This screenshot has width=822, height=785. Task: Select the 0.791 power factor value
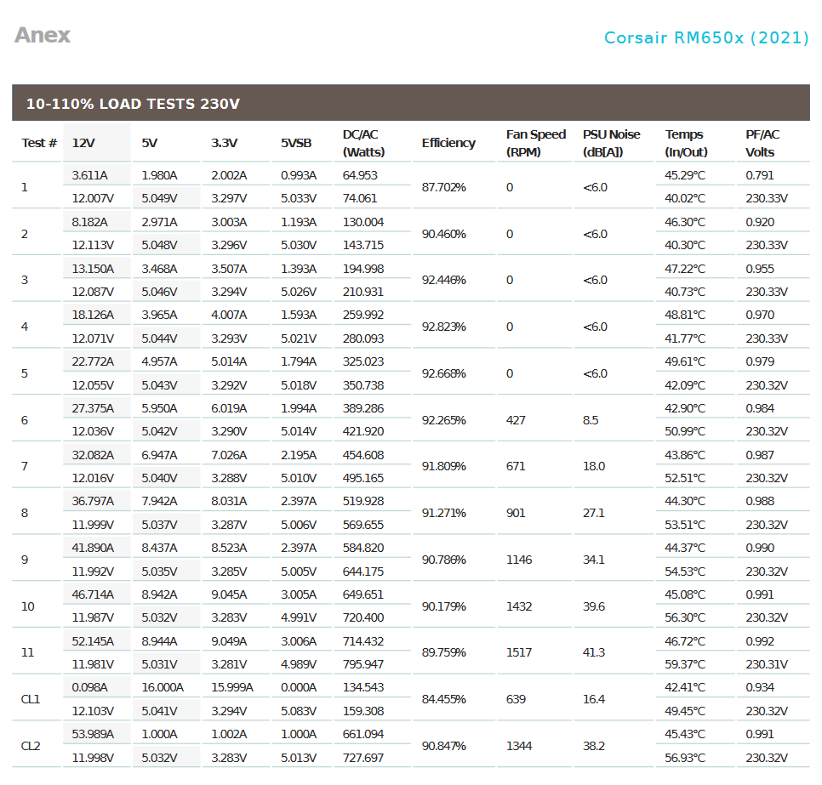[x=760, y=175]
